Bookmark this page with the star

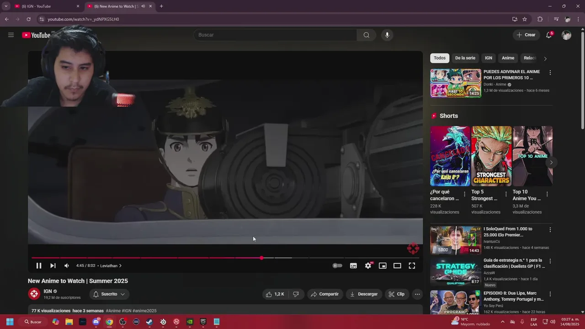[x=525, y=19]
